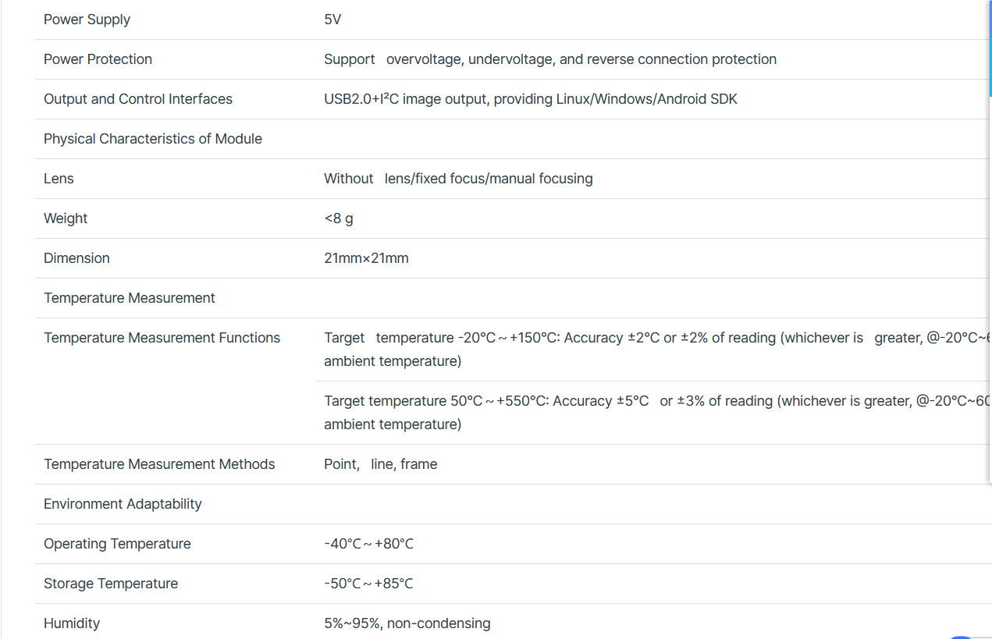Image resolution: width=992 pixels, height=639 pixels.
Task: Click the '21mm×21mm' dimension value
Action: point(366,258)
